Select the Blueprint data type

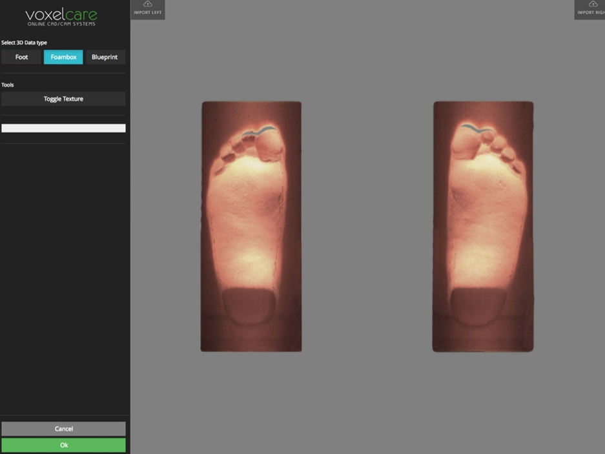105,57
